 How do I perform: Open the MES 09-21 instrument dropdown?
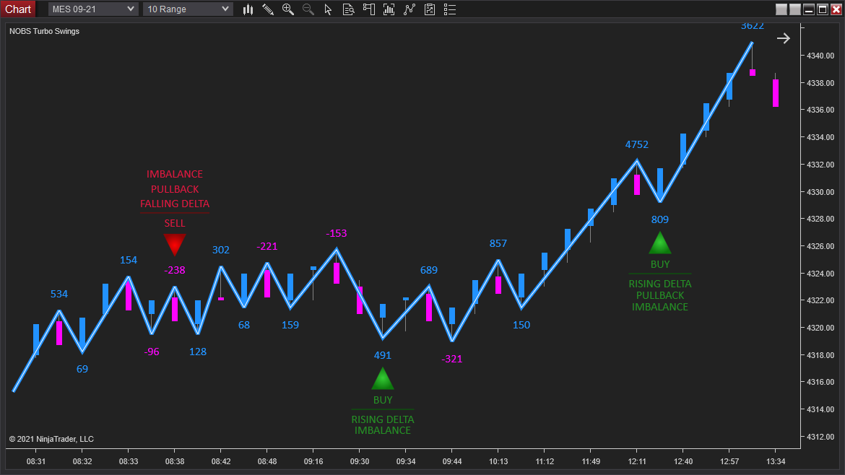(x=92, y=9)
